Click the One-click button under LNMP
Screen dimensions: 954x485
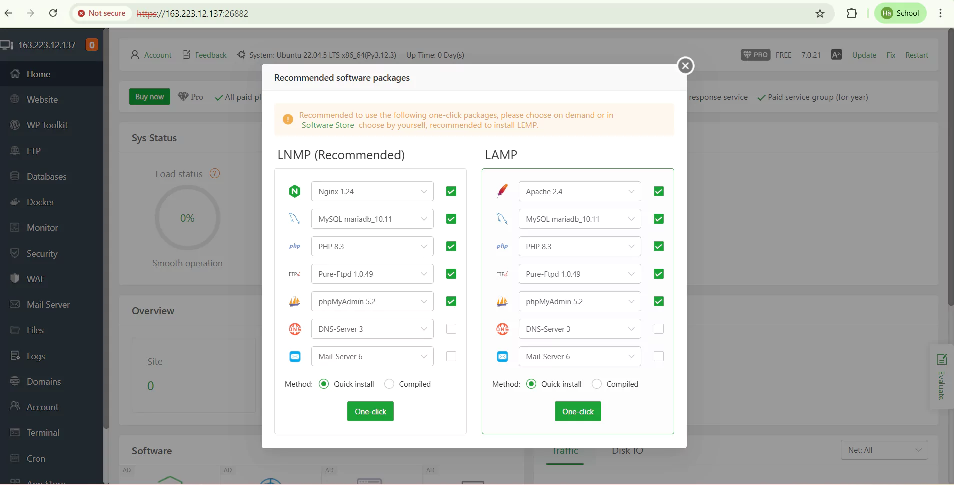370,411
